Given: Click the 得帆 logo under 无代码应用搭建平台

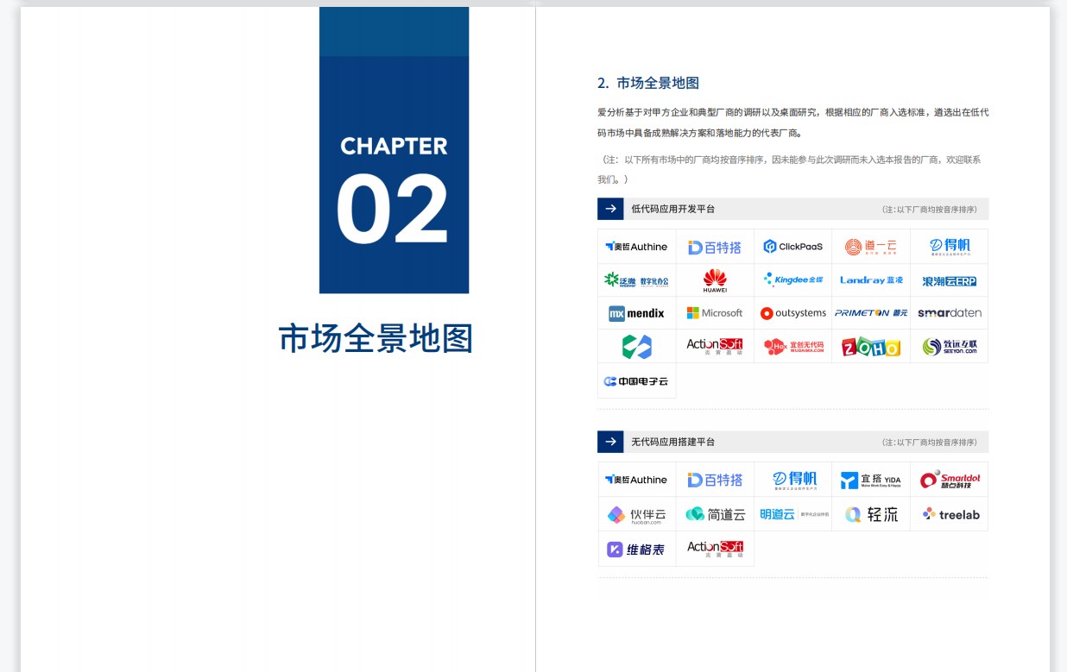Looking at the screenshot, I should [793, 480].
